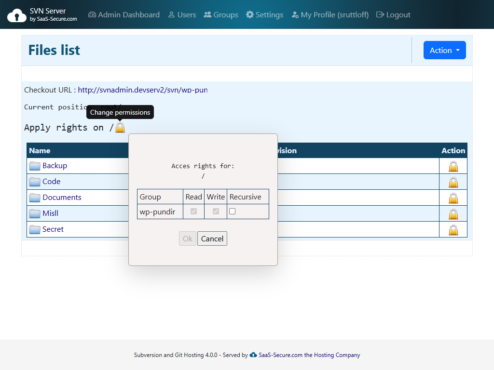The image size is (494, 370).
Task: Go to the Groups page
Action: (220, 14)
